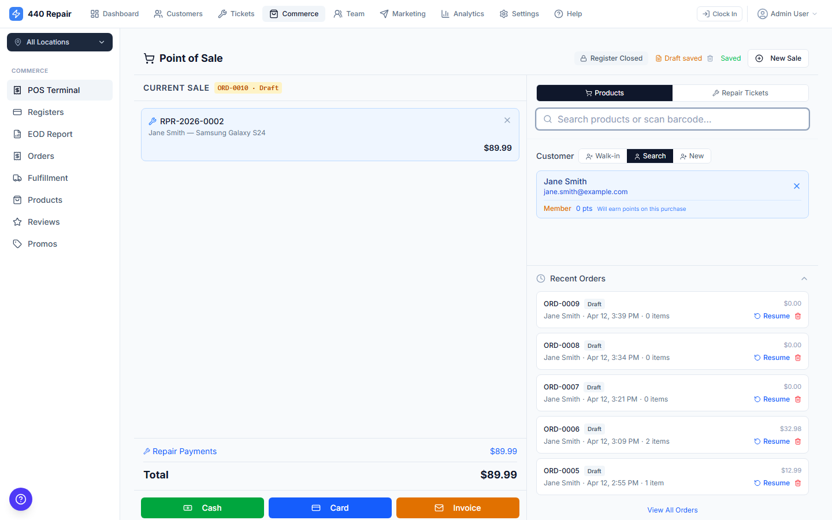832x520 pixels.
Task: Switch to the Repair Tickets tab
Action: (x=741, y=92)
